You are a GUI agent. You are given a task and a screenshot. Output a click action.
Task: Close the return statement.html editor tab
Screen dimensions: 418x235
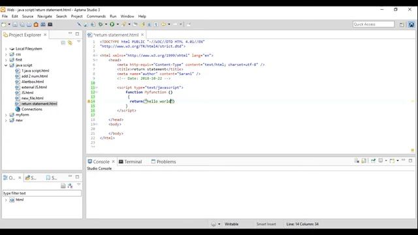pyautogui.click(x=142, y=35)
